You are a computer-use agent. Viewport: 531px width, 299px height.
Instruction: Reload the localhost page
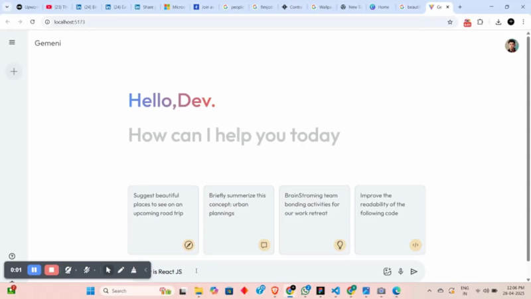tap(32, 22)
